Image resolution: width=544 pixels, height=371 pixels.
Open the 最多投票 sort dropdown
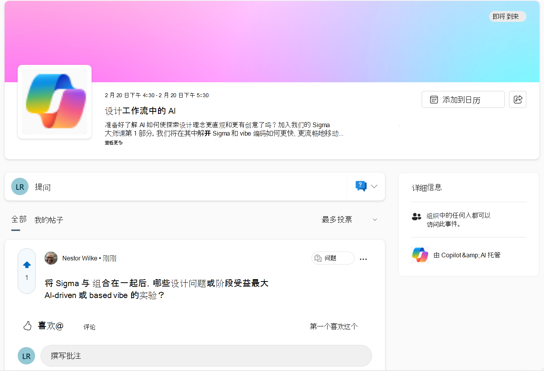[x=349, y=219]
